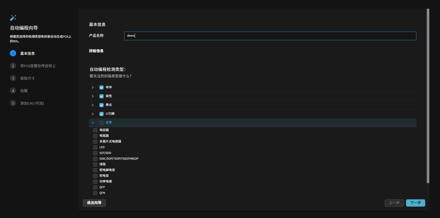Expand the 本体 category row
Viewport: 440px width, 218px height.
tap(93, 87)
